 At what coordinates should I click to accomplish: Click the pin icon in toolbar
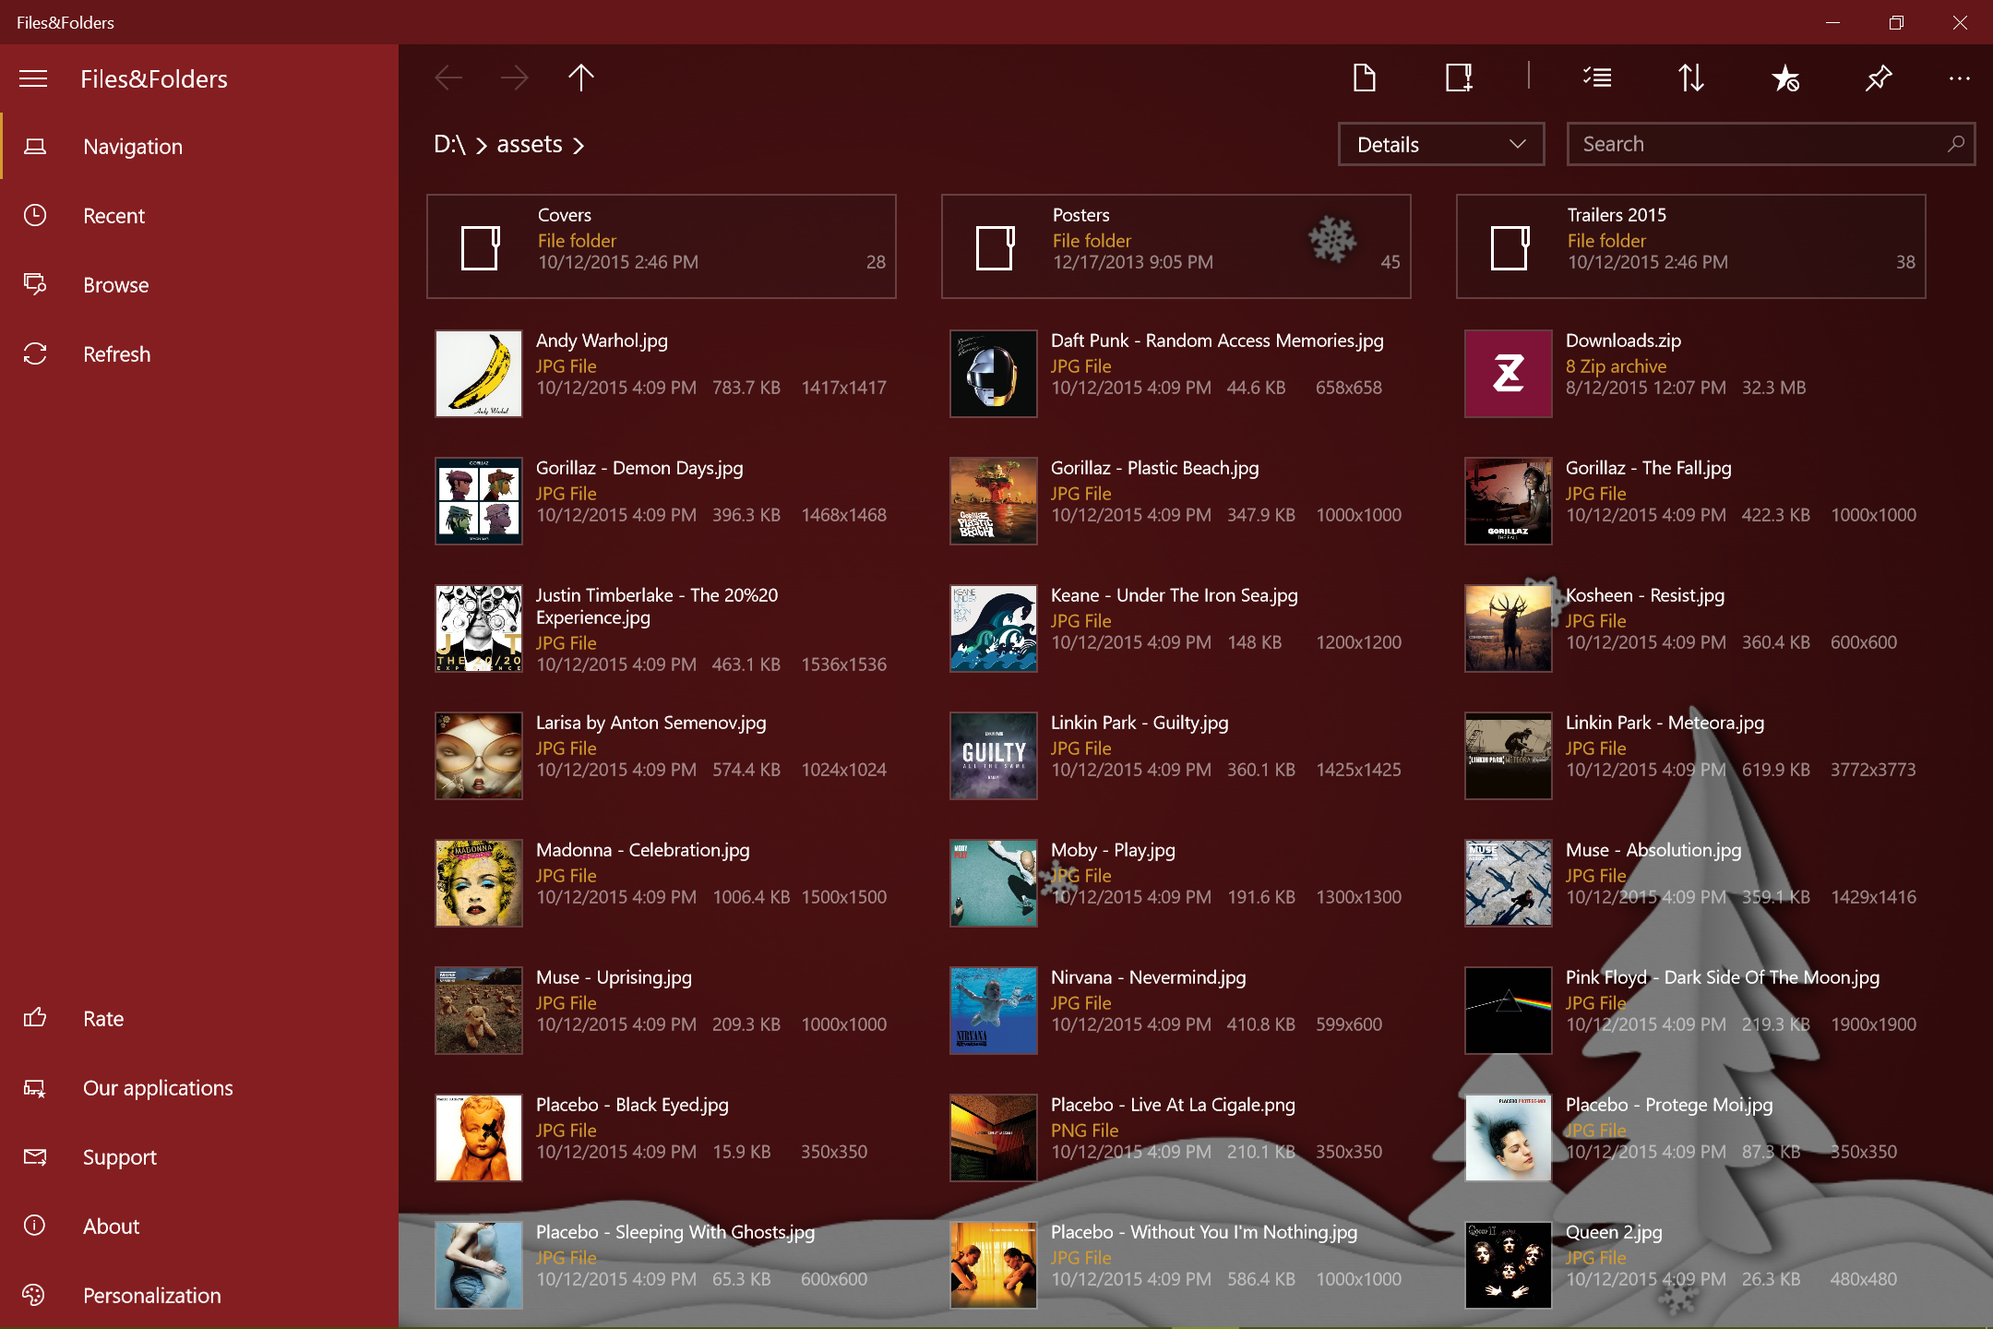1879,78
